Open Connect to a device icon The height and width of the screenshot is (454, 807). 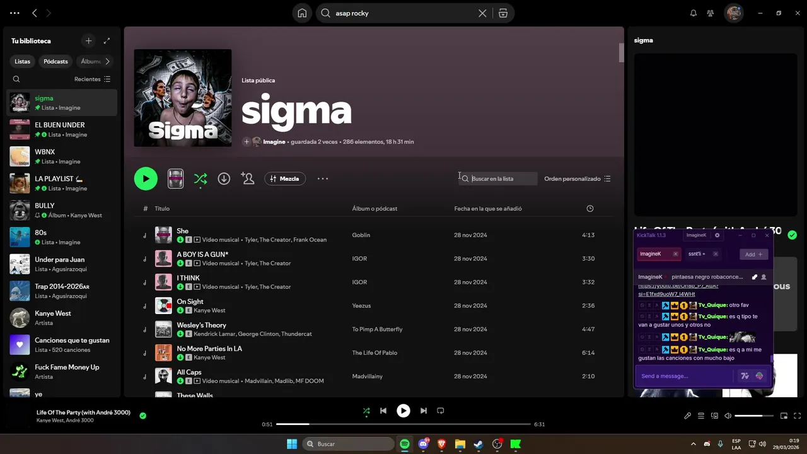click(x=714, y=416)
